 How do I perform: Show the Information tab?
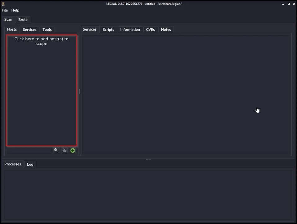130,30
